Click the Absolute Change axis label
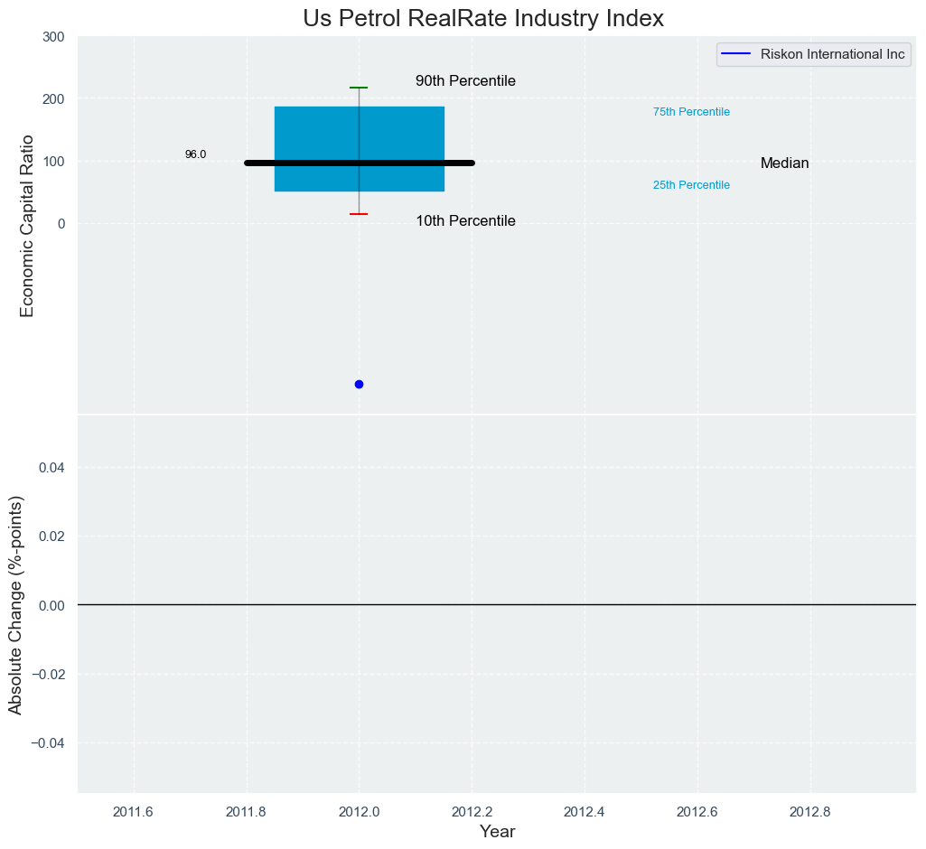The image size is (926, 849). [x=16, y=605]
